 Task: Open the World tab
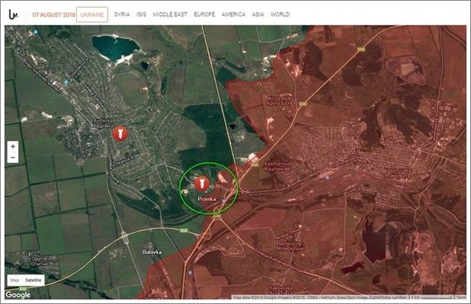(x=280, y=14)
